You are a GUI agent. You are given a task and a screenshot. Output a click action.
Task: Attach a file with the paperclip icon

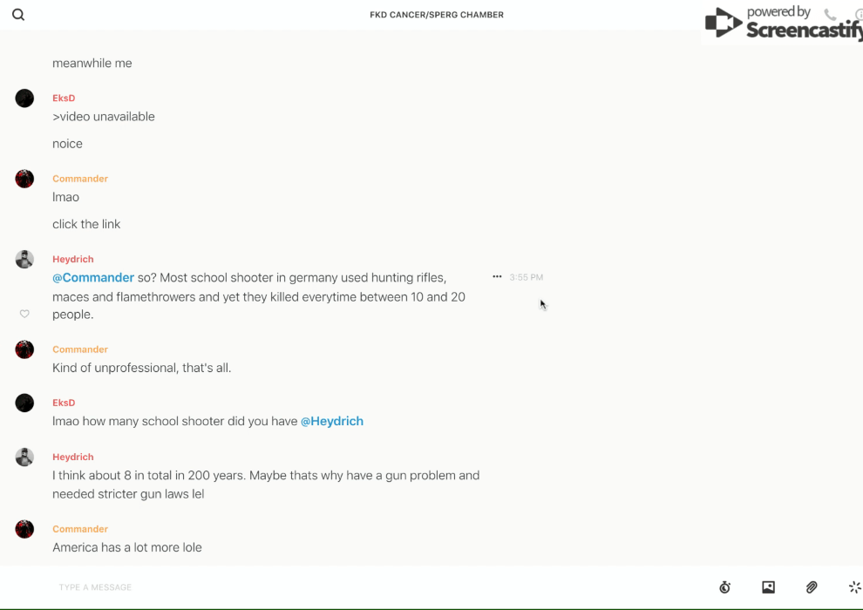click(x=812, y=587)
